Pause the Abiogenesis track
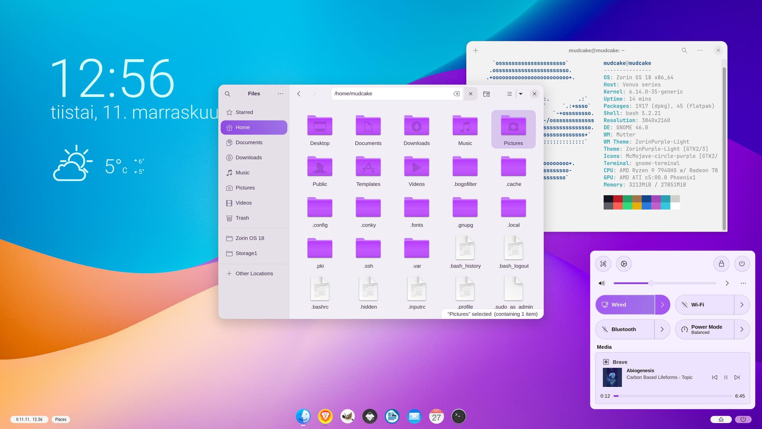Viewport: 762px width, 429px height. [x=726, y=377]
